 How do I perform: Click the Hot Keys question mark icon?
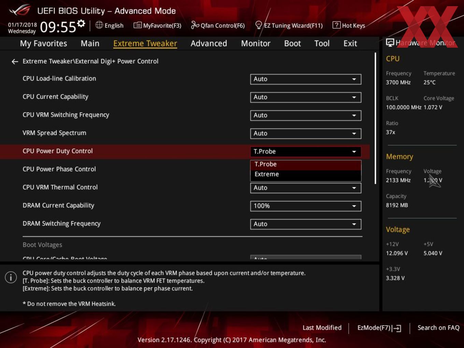(336, 25)
